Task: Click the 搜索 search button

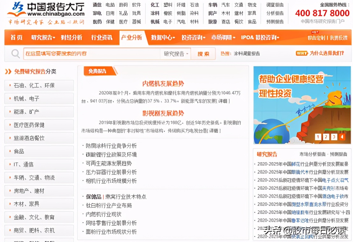Action: tap(203, 53)
